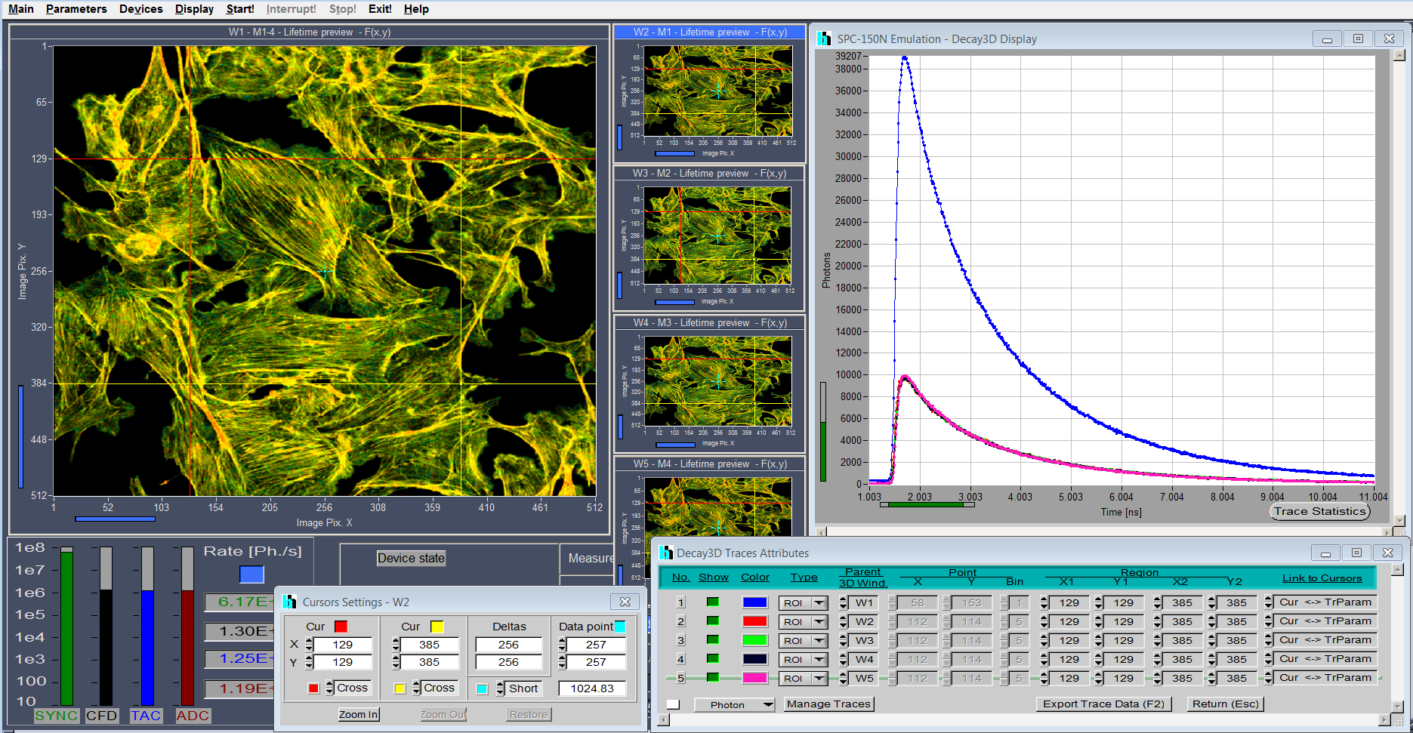Pick the magenta color swatch of trace 5
This screenshot has width=1413, height=733.
(x=755, y=678)
